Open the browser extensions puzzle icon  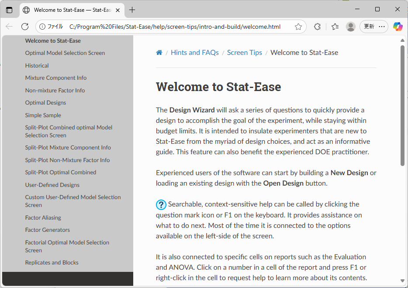point(318,27)
